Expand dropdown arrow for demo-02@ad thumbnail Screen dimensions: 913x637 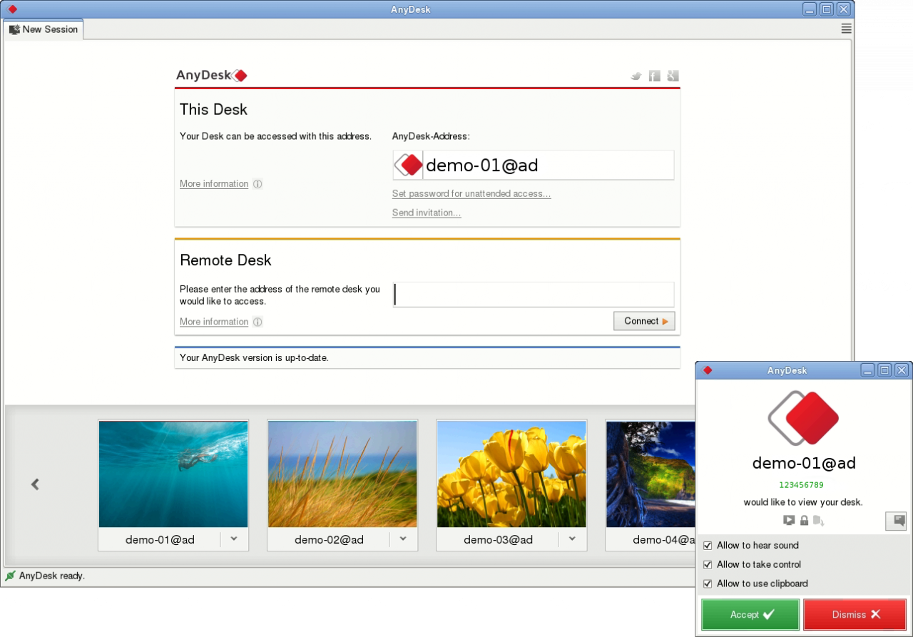(x=403, y=539)
